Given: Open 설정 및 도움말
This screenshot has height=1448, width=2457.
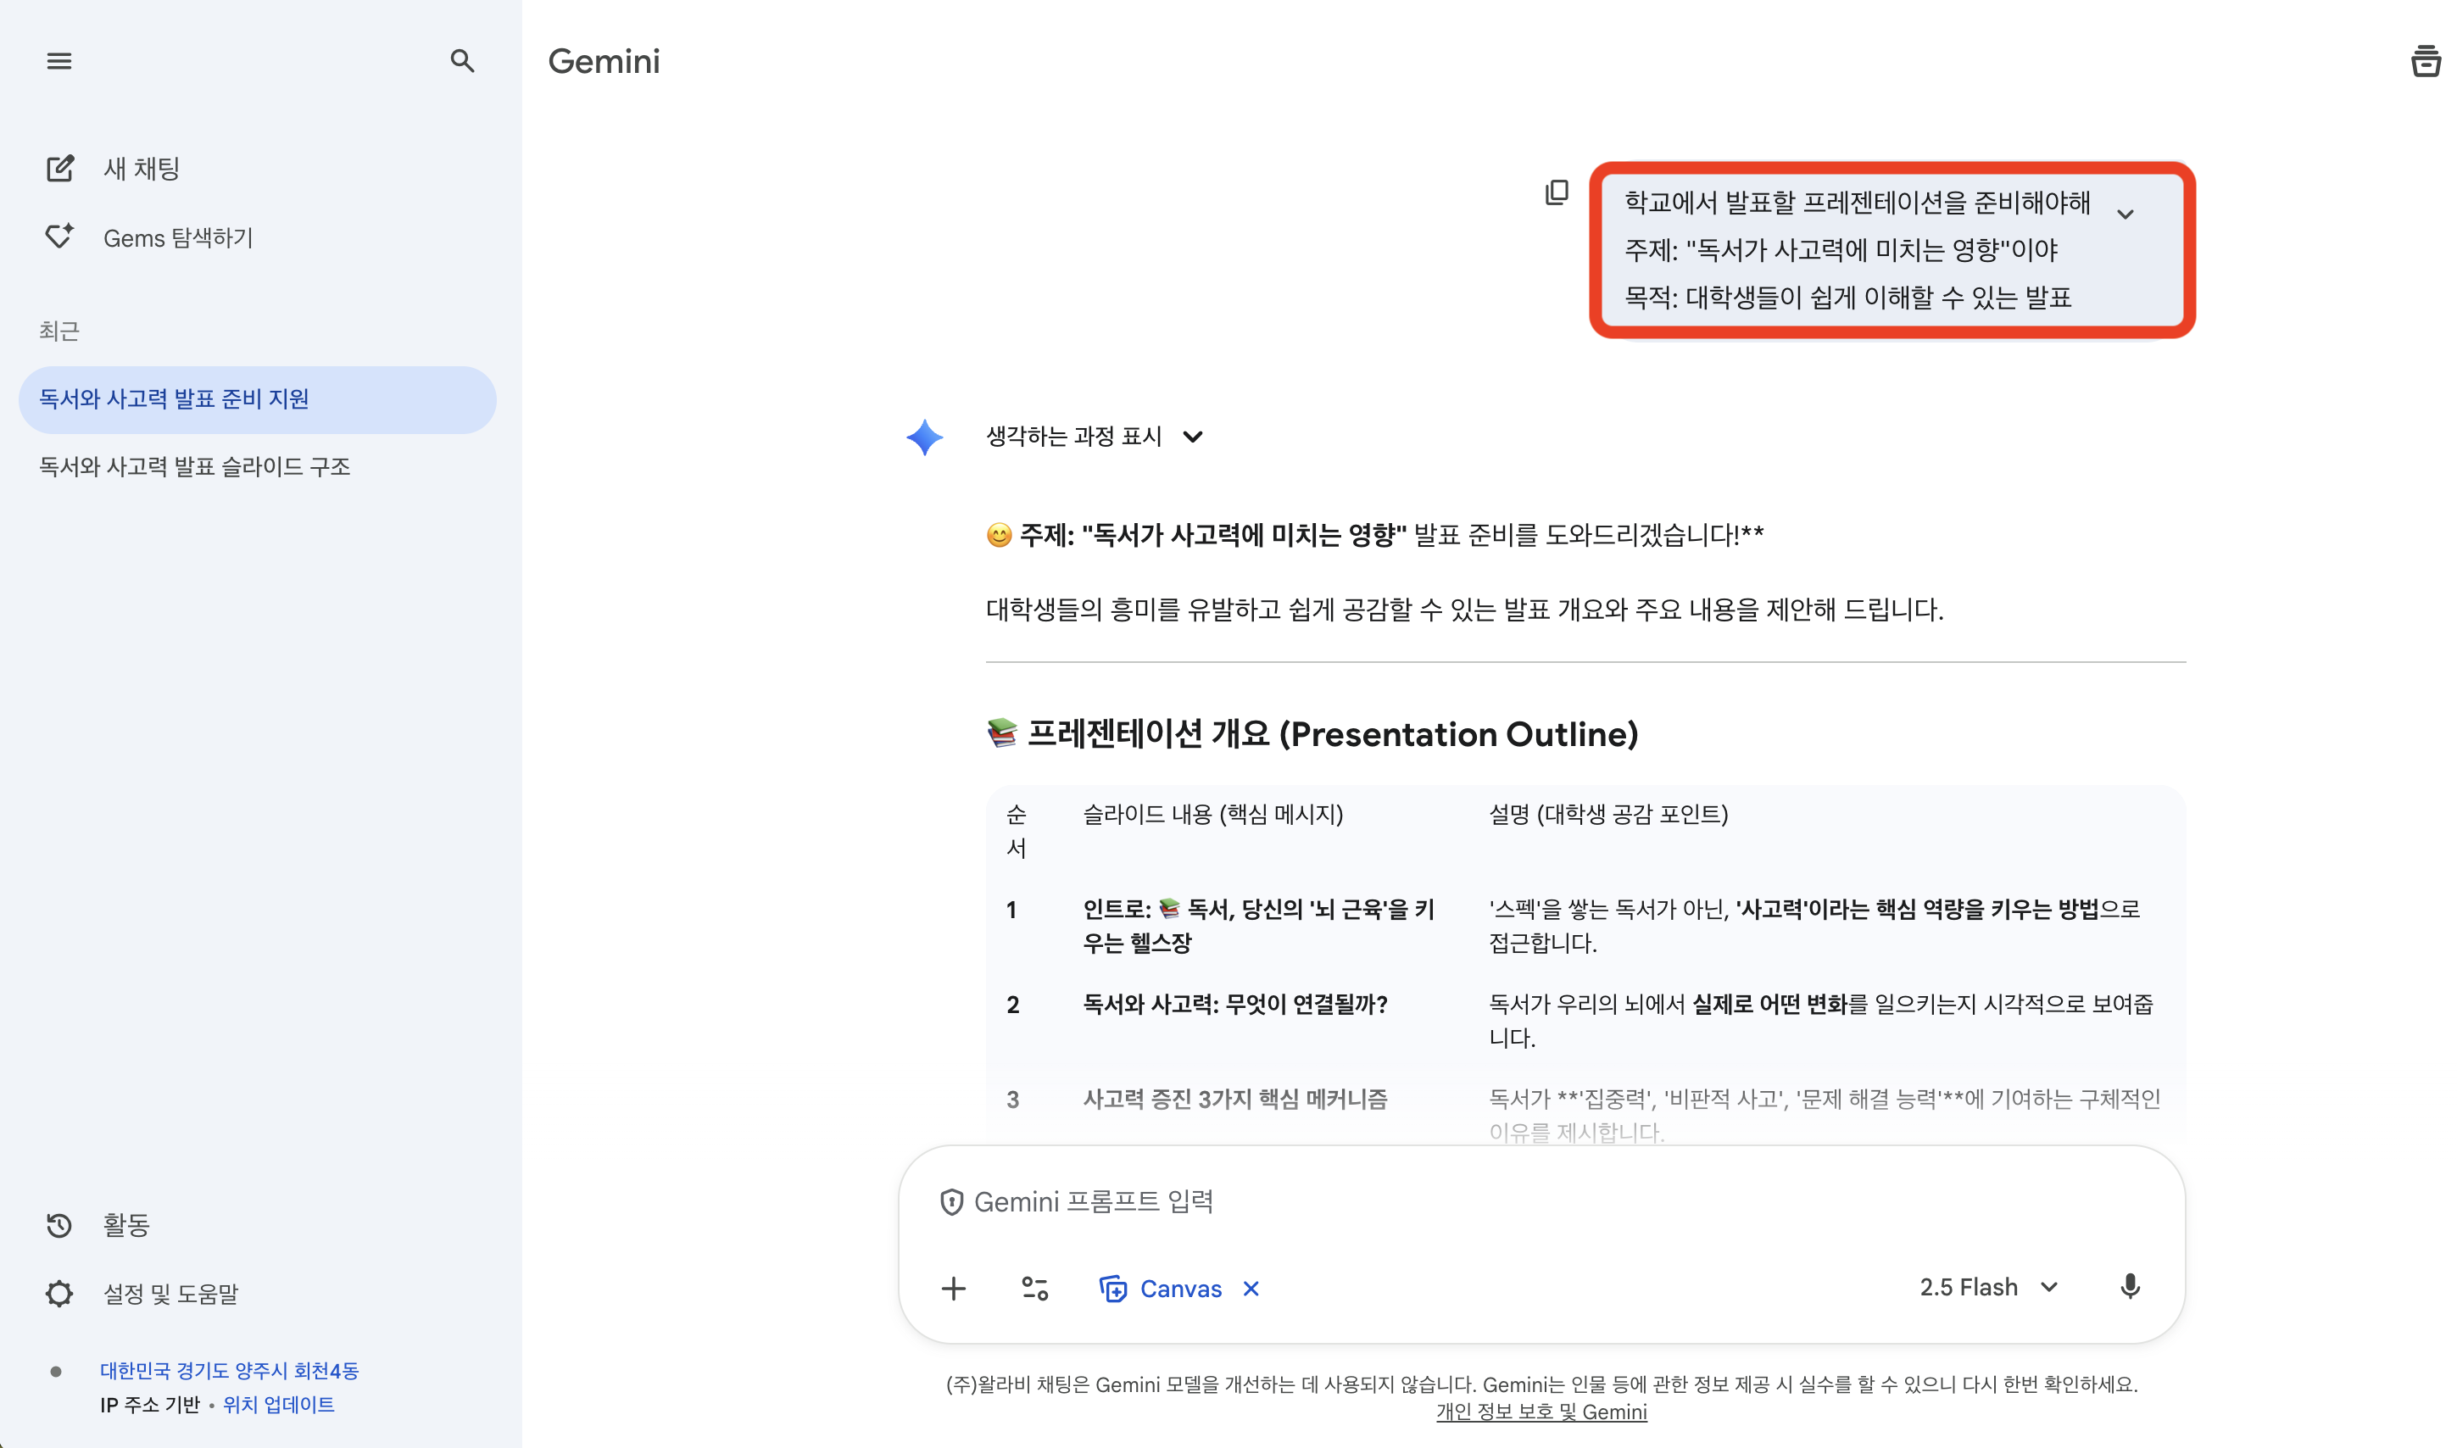Looking at the screenshot, I should [170, 1294].
